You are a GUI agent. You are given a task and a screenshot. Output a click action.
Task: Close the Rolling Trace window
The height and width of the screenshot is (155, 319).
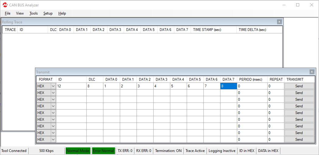pyautogui.click(x=279, y=22)
